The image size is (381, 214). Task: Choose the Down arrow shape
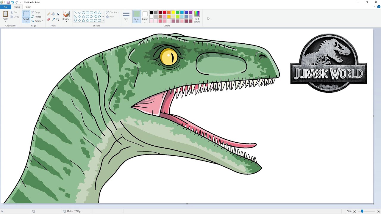click(x=76, y=21)
